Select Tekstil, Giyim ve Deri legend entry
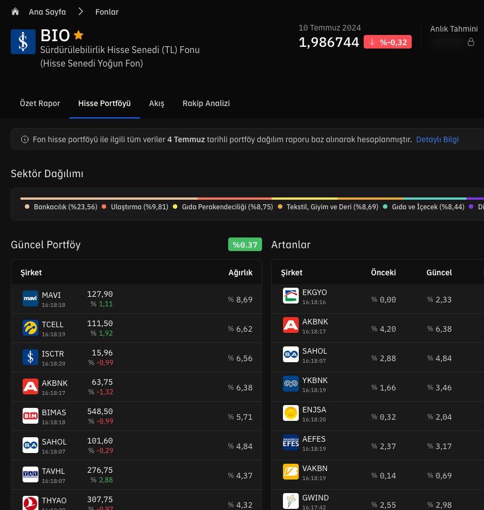 (x=328, y=207)
